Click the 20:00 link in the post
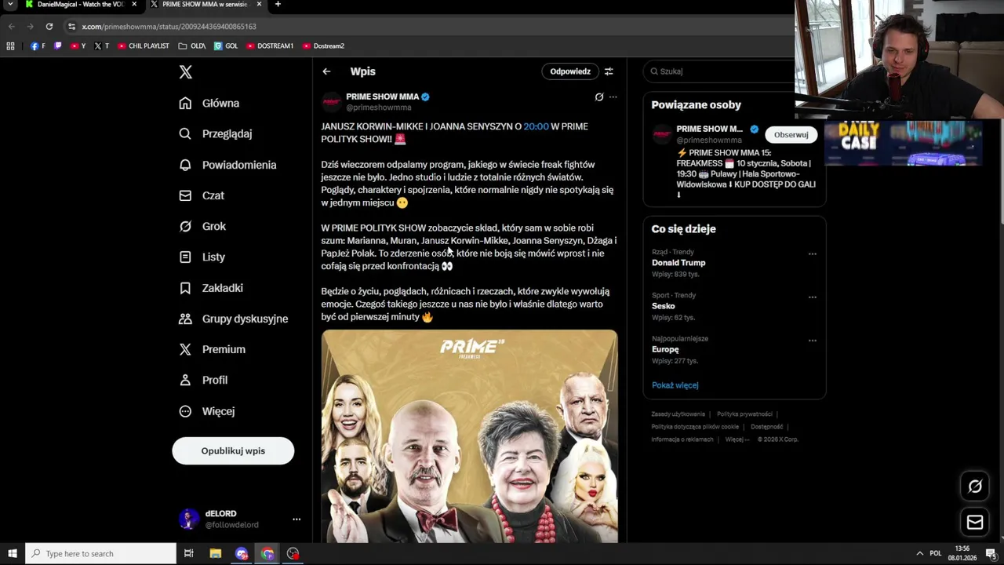 pos(537,126)
